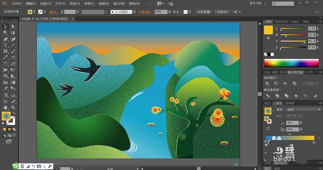Click the K value field 0.39
The width and height of the screenshot is (323, 170).
(x=312, y=47)
